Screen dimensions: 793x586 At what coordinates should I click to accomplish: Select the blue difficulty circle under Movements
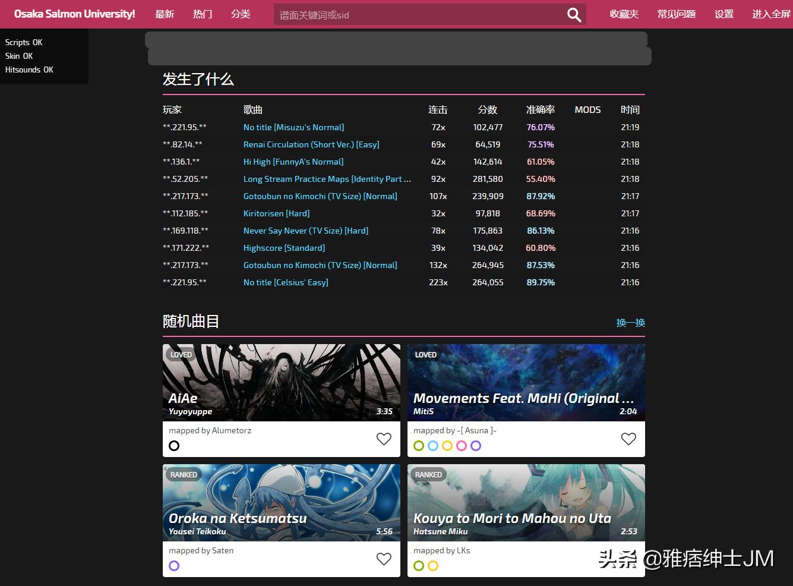coord(433,446)
